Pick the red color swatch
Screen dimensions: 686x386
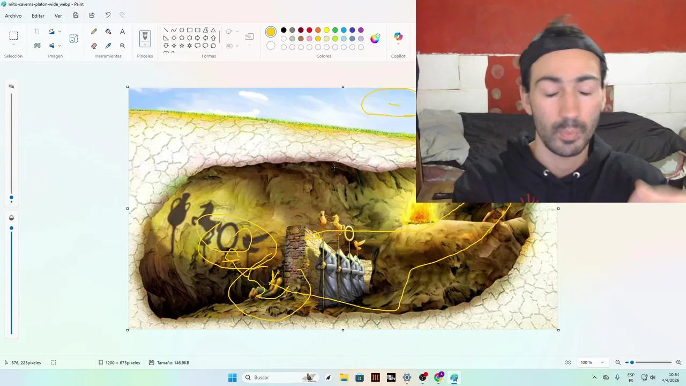click(309, 30)
